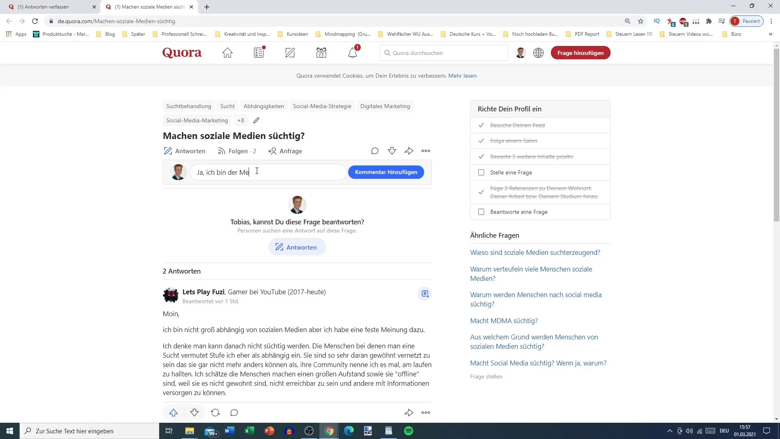Viewport: 780px width, 439px height.
Task: Share the Lets Play Fuzi answer
Action: [x=409, y=413]
